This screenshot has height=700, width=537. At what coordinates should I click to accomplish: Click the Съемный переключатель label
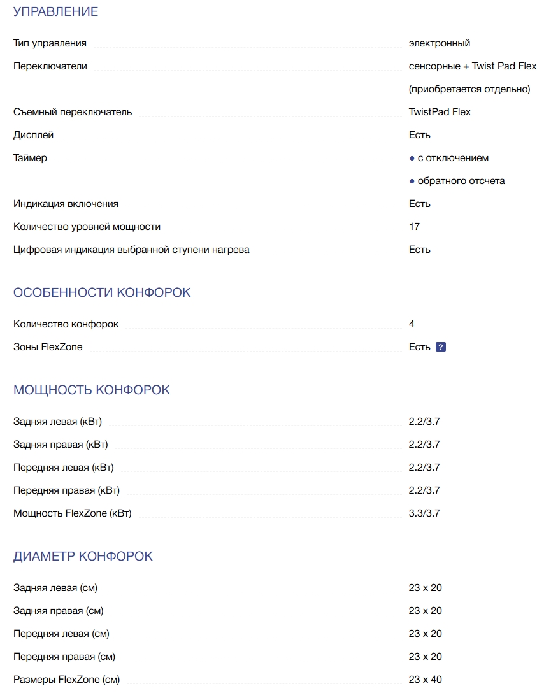(73, 112)
